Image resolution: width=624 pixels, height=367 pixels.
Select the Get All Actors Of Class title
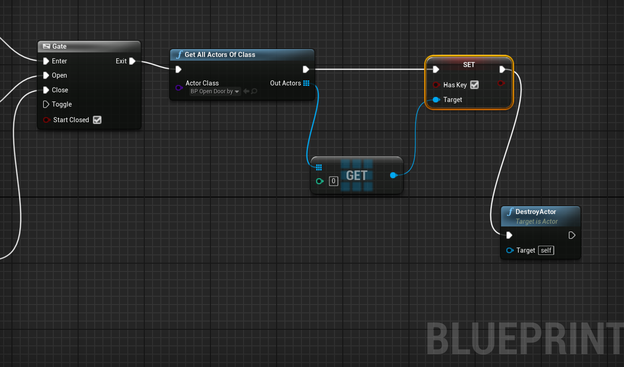click(220, 55)
